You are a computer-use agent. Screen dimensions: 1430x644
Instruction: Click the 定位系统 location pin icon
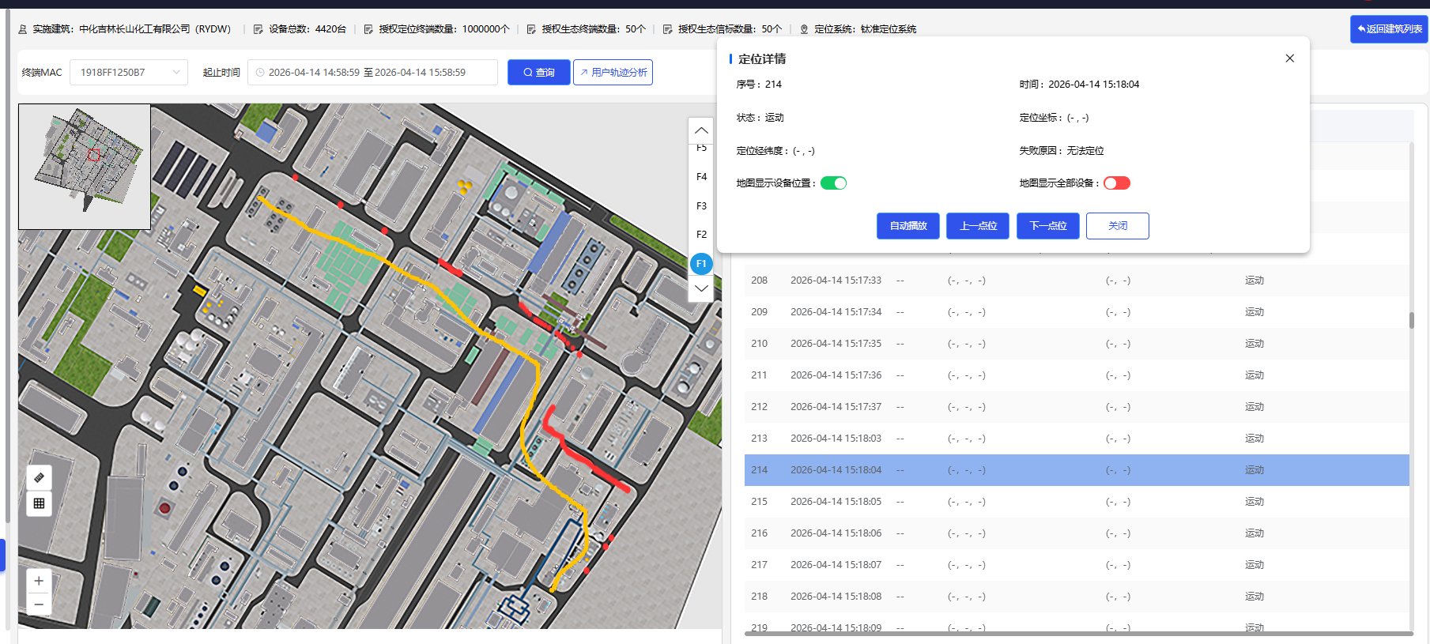pos(804,29)
